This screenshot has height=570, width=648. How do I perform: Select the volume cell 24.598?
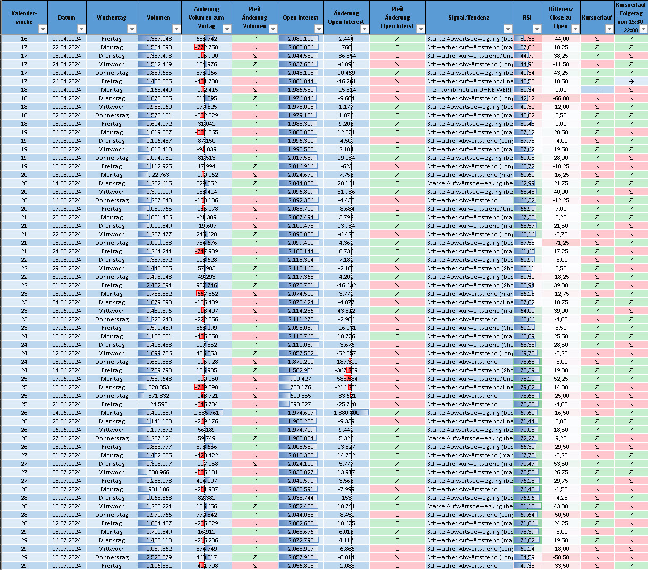(x=159, y=404)
